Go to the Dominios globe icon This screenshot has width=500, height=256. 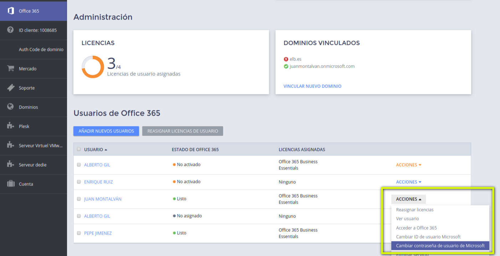[x=11, y=107]
